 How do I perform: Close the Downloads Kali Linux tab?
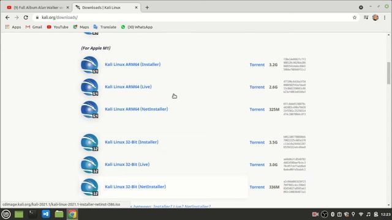tap(136, 7)
